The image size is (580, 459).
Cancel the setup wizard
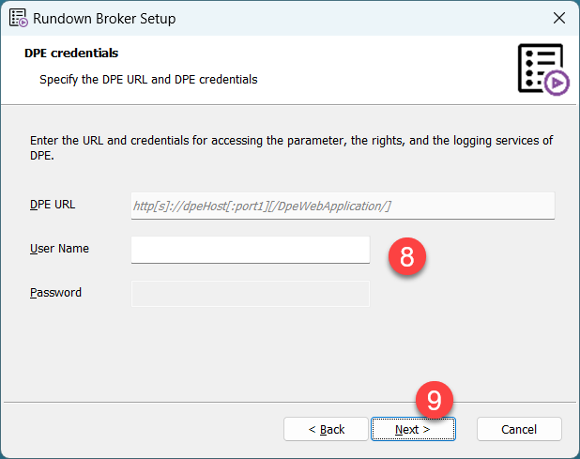[x=519, y=429]
